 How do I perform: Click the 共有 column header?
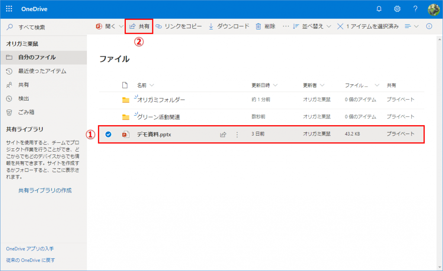pyautogui.click(x=391, y=85)
